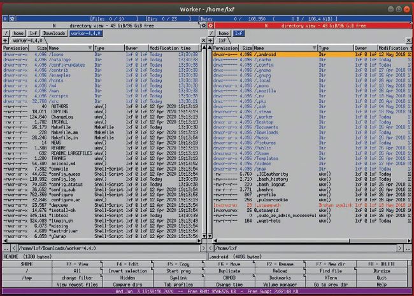Select the /src directory in left panel
Screen dimensions: 414x296
101,101
